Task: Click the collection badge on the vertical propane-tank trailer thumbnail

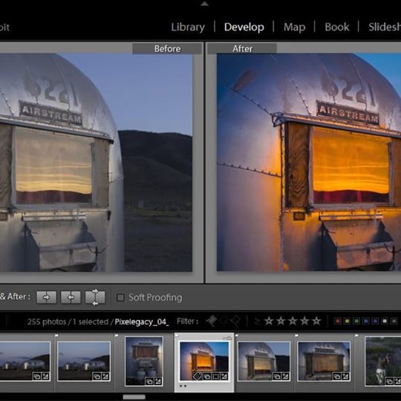Action: click(149, 382)
